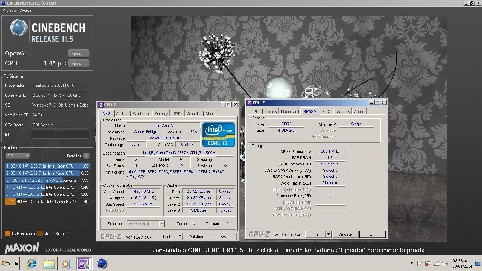Expand Tools dropdown arrow in left CPU-Z window
Viewport: 482px width, 271px height.
point(180,236)
